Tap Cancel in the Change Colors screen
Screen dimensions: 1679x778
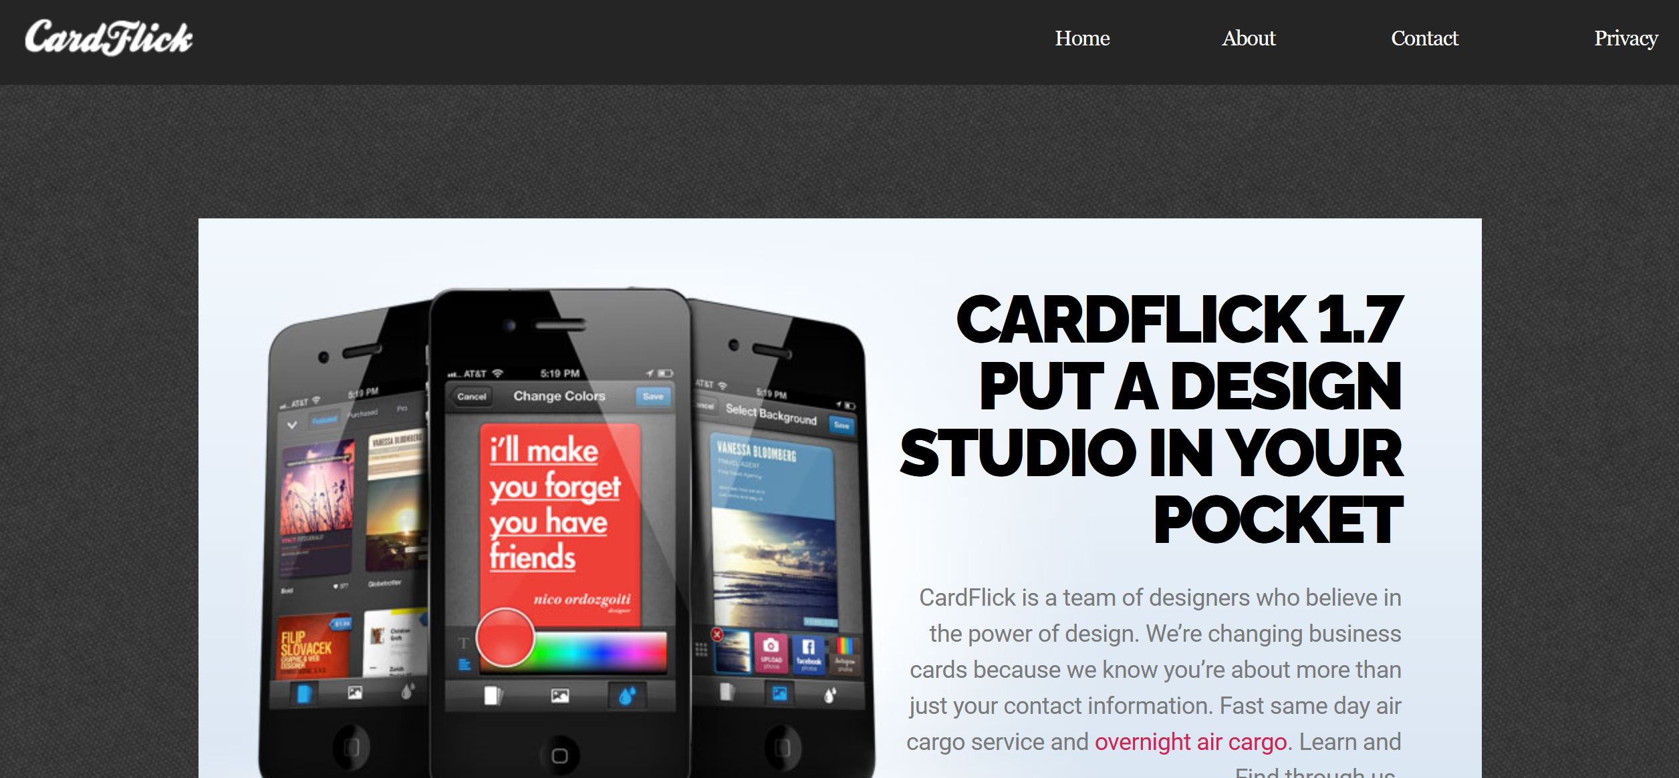[472, 396]
